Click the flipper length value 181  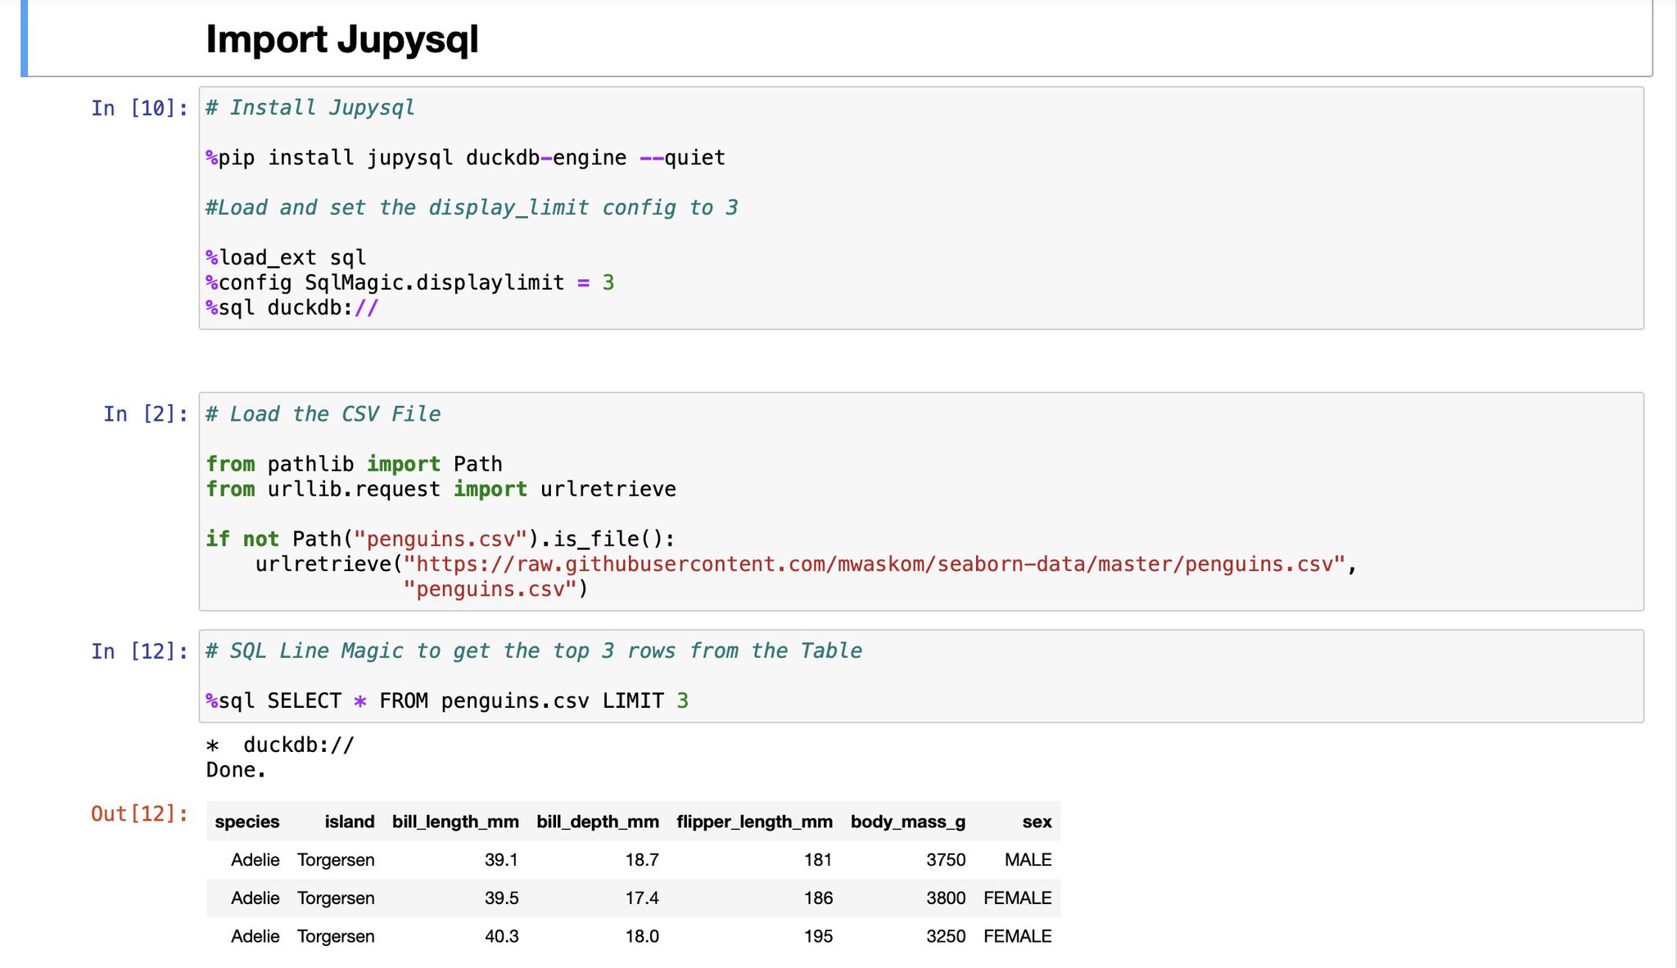(818, 860)
